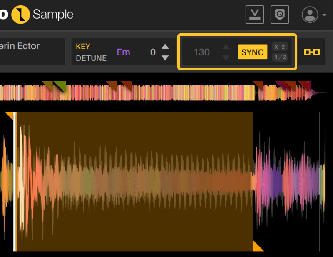Click the DETUNE label
Image resolution: width=333 pixels, height=257 pixels.
point(91,58)
